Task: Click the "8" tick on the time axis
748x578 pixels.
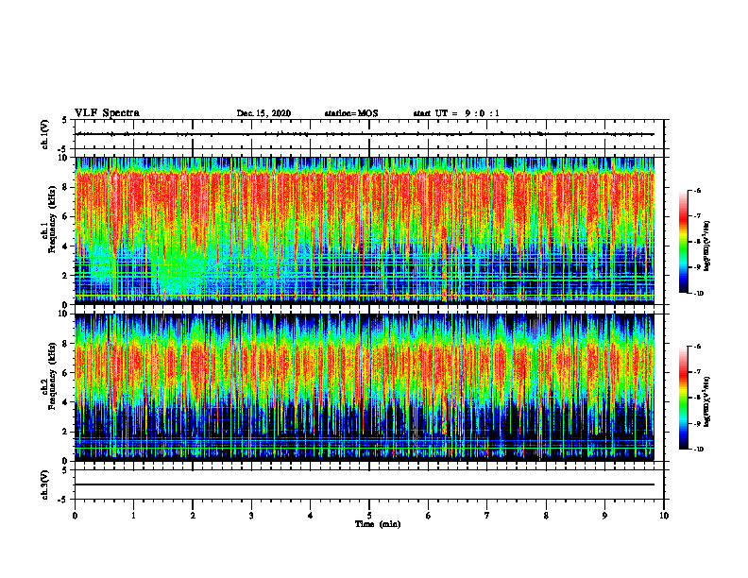Action: click(x=546, y=516)
